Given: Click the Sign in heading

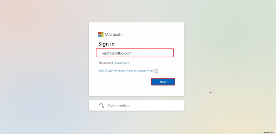Looking at the screenshot, I should tap(106, 44).
